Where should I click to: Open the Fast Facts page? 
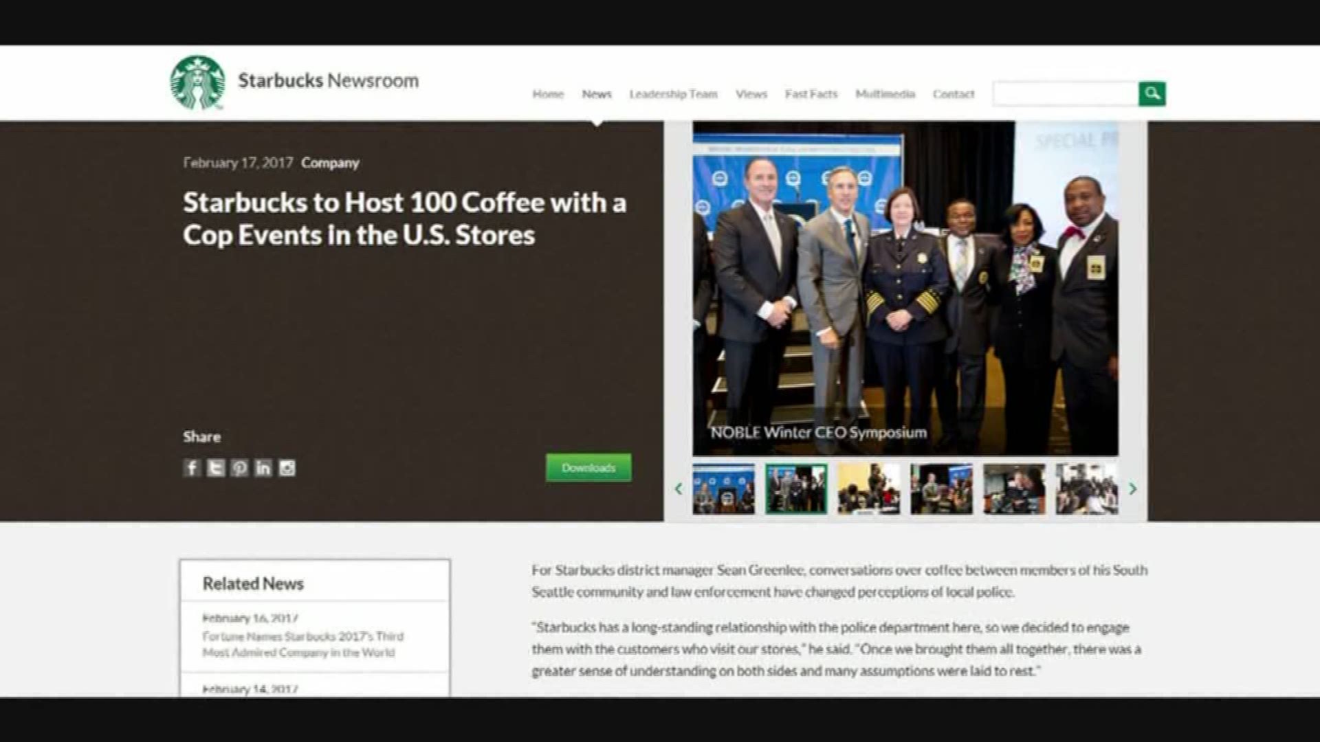811,94
